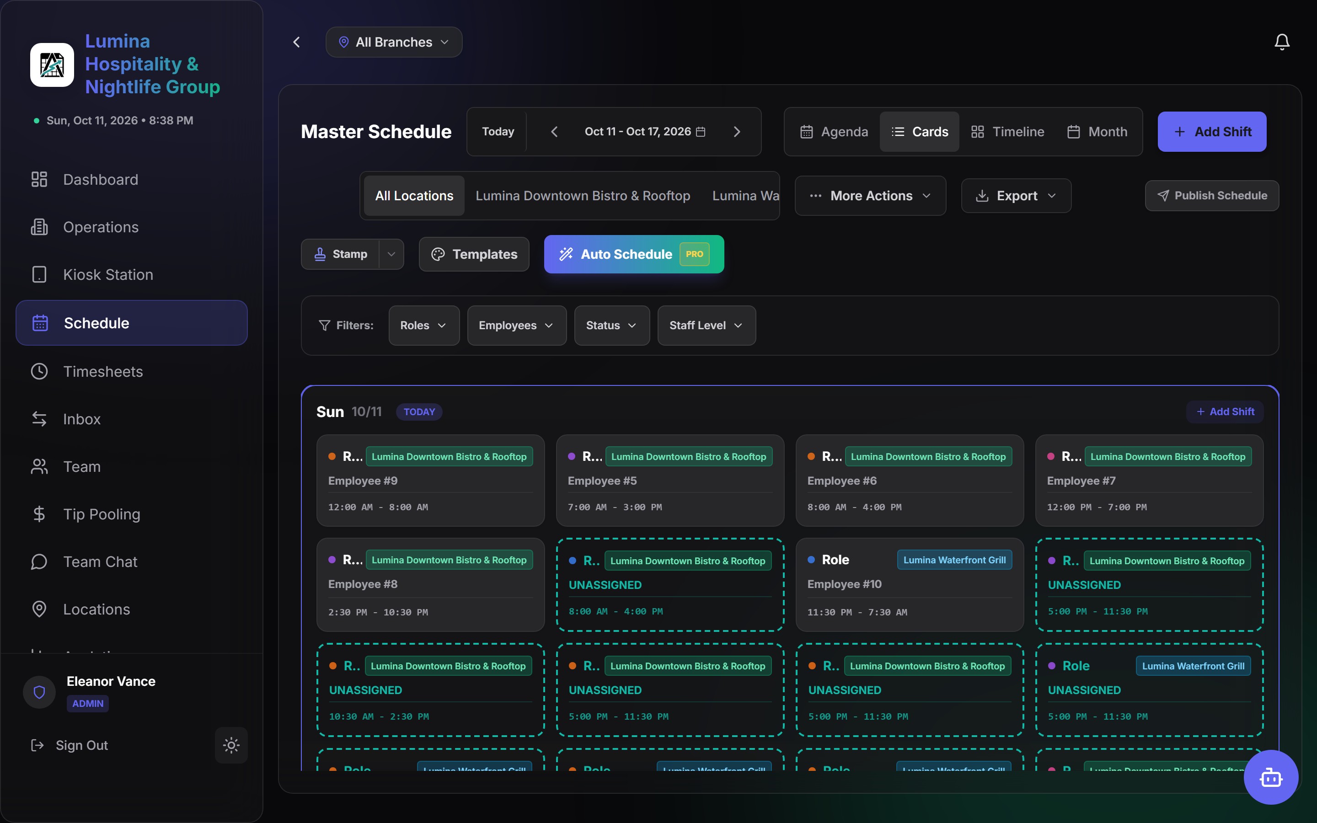The height and width of the screenshot is (823, 1317).
Task: Sign out of the account
Action: tap(70, 745)
